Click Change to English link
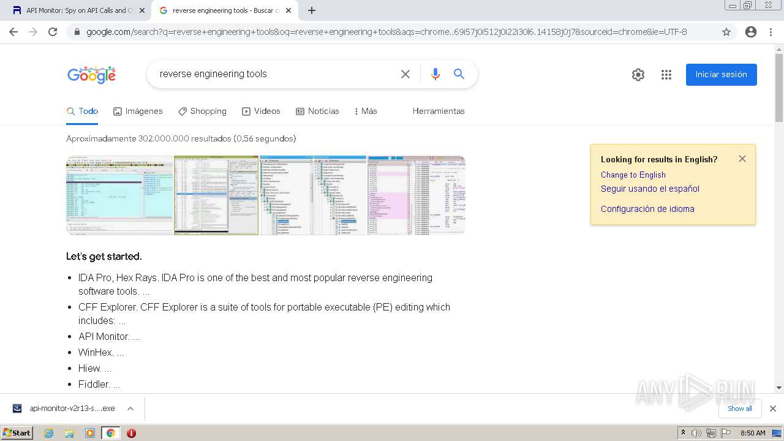This screenshot has height=441, width=784. 633,175
